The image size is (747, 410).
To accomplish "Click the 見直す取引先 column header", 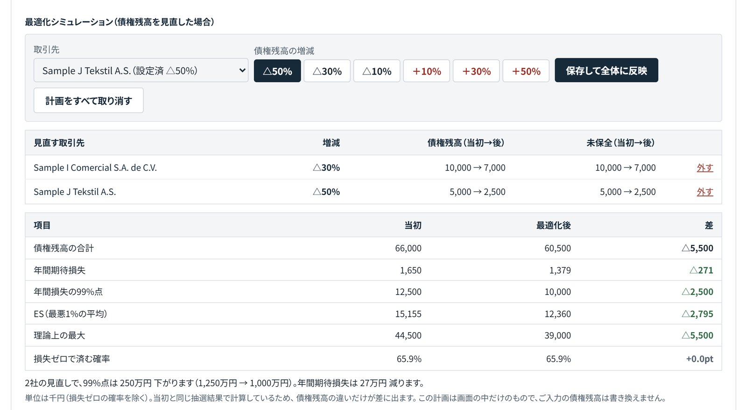I will pyautogui.click(x=59, y=143).
